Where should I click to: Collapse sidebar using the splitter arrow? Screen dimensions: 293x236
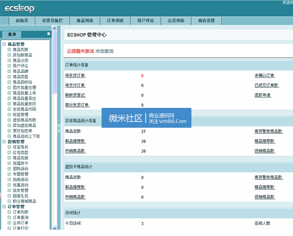tap(59, 128)
